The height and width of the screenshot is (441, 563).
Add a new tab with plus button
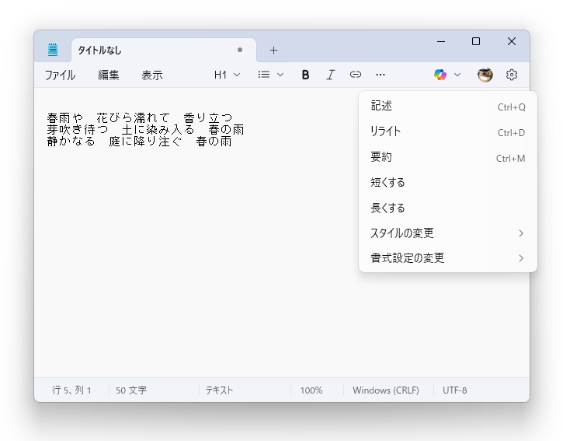tap(273, 51)
